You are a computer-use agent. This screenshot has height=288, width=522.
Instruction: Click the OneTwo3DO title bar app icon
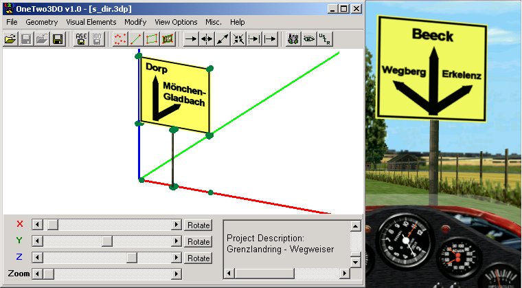click(9, 9)
